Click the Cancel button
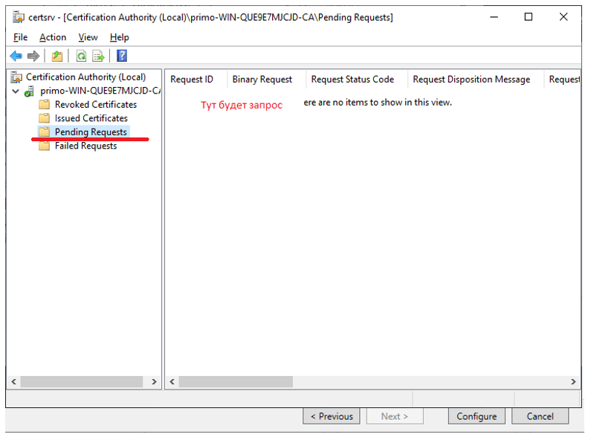Viewport: 591px width, 440px height. point(540,416)
